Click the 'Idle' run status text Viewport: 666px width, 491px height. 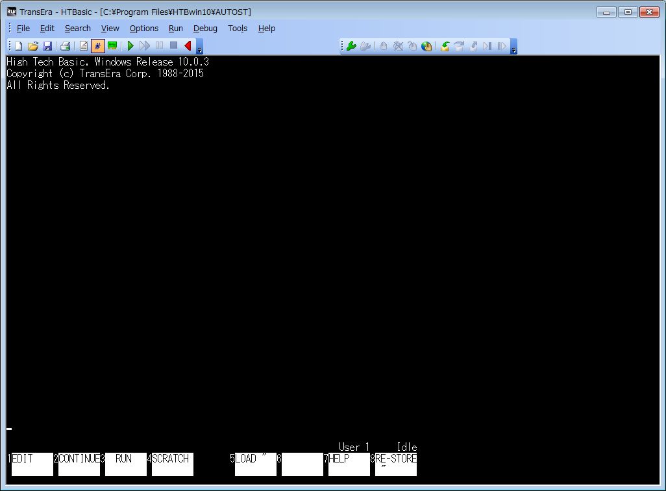click(x=407, y=447)
